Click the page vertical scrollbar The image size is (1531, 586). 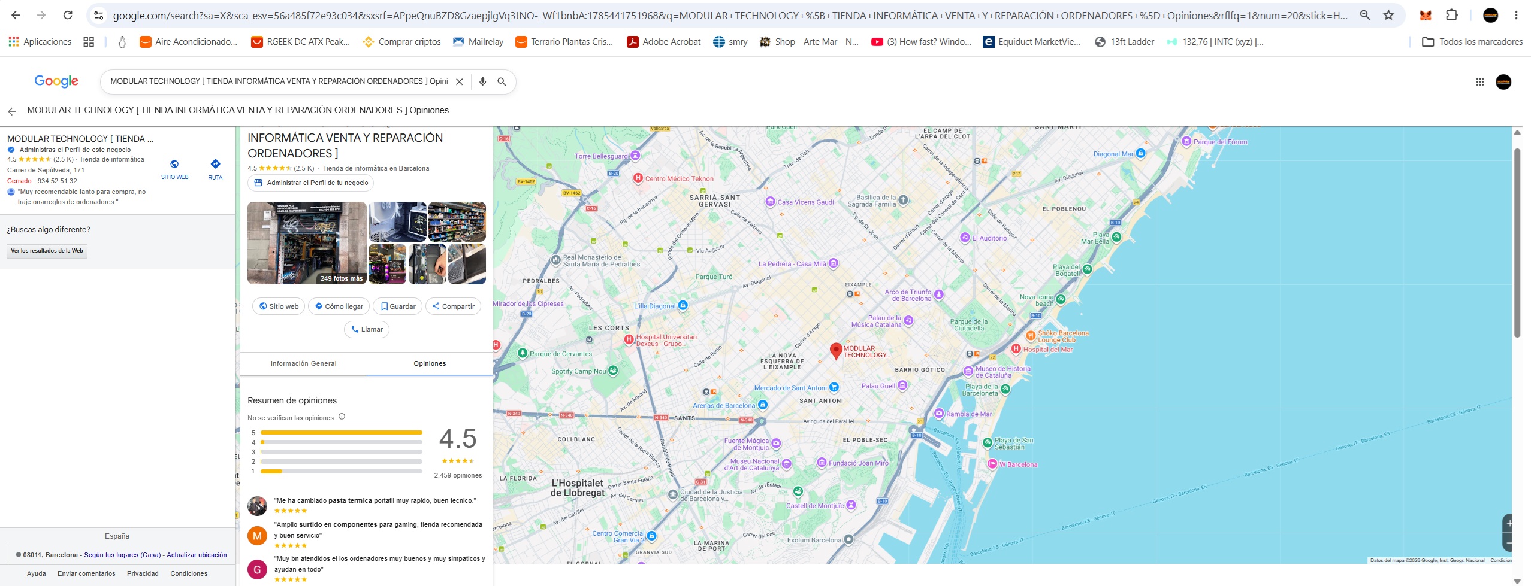[1517, 242]
